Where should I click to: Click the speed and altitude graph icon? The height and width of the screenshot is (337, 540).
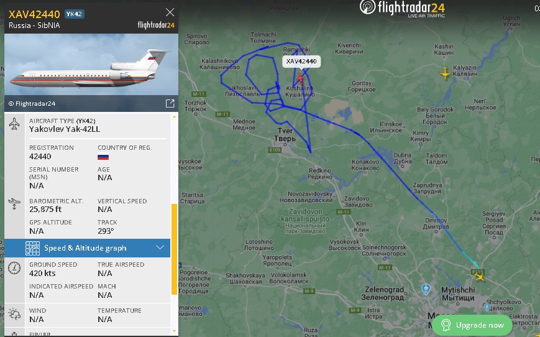pyautogui.click(x=32, y=248)
